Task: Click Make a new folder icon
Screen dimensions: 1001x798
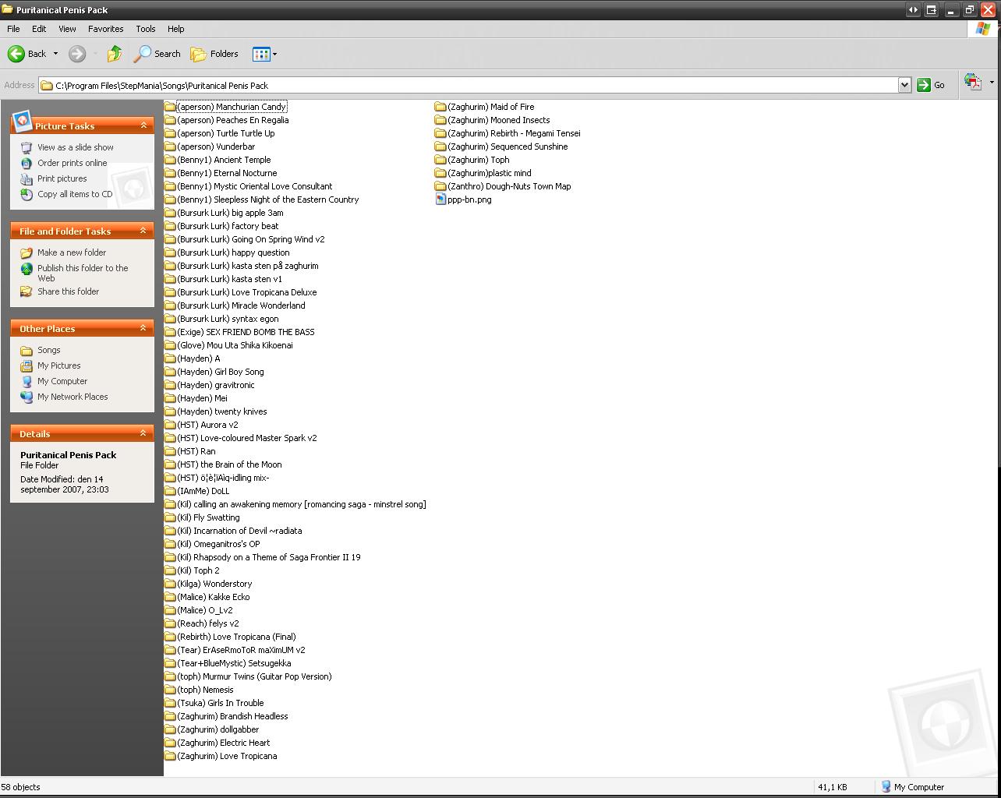Action: (27, 252)
